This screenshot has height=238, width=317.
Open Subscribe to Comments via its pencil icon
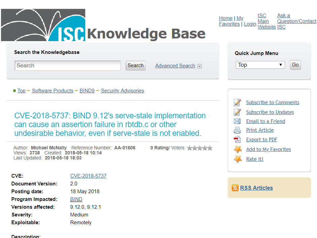click(237, 102)
